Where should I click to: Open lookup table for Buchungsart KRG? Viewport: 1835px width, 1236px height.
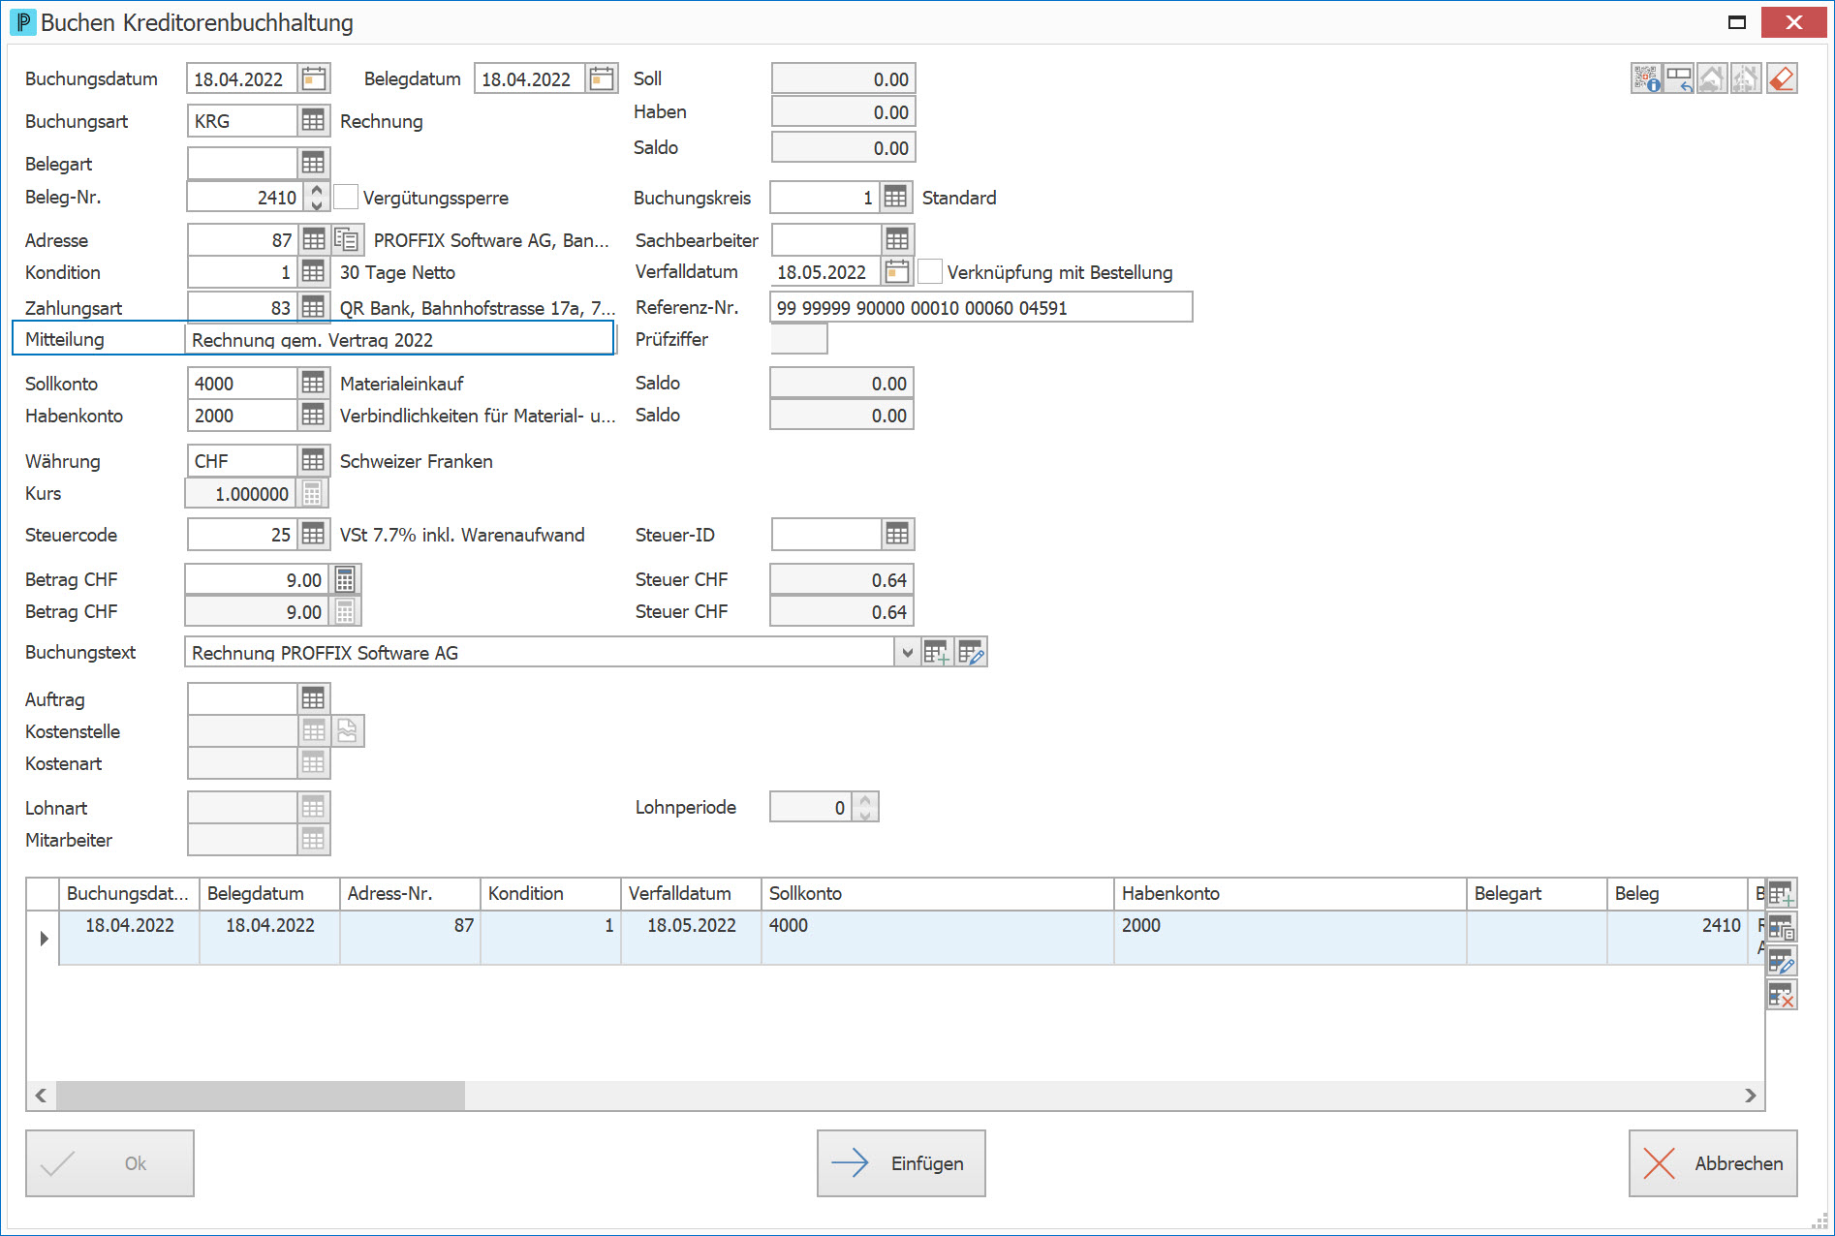313,121
